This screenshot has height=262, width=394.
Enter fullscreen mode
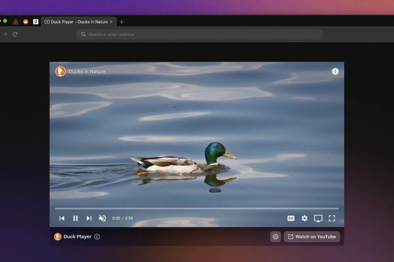click(332, 218)
